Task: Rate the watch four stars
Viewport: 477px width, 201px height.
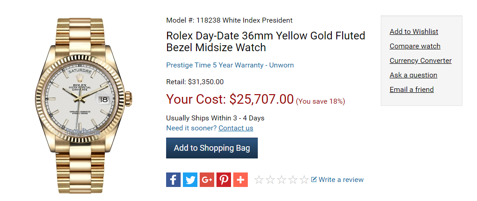Action: pos(293,180)
